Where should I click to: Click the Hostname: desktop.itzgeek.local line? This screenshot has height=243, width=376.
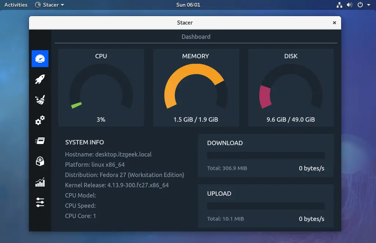click(x=108, y=154)
